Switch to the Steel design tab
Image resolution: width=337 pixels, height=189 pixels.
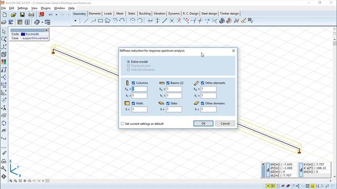click(x=209, y=14)
